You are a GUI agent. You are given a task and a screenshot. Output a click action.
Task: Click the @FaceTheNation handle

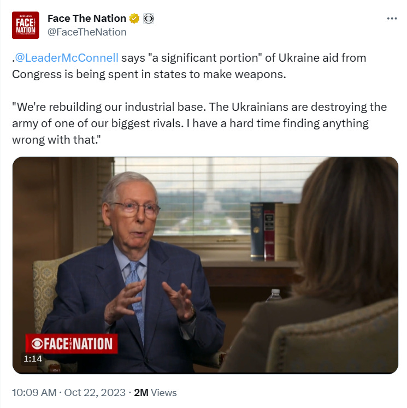87,32
